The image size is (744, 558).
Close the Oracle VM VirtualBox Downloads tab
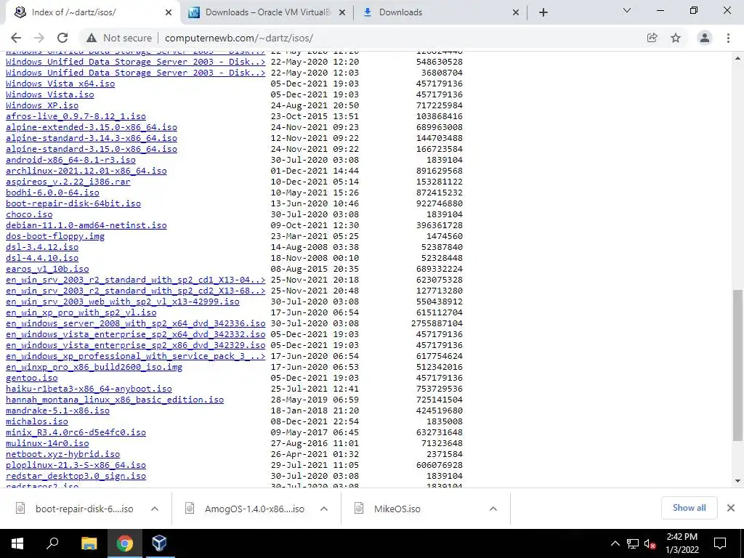pos(342,12)
